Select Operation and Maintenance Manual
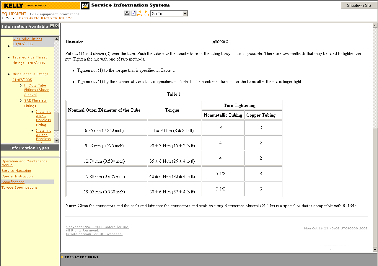The width and height of the screenshot is (378, 266). (25, 163)
